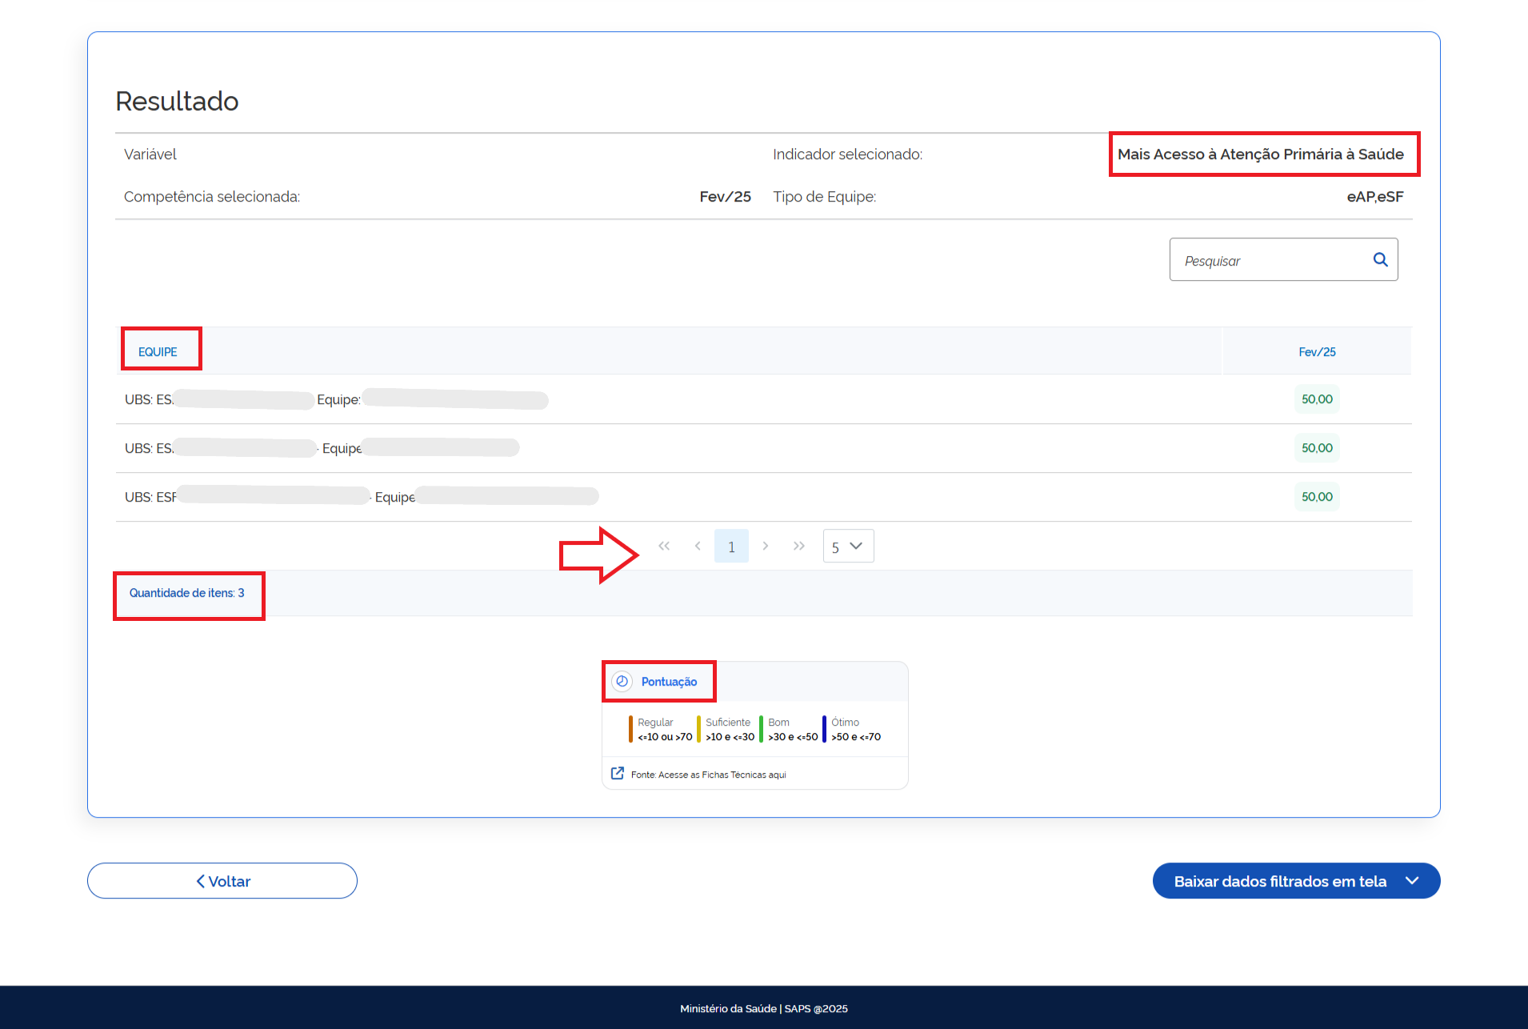The image size is (1528, 1029).
Task: Select page 1 in pagination
Action: click(x=731, y=547)
